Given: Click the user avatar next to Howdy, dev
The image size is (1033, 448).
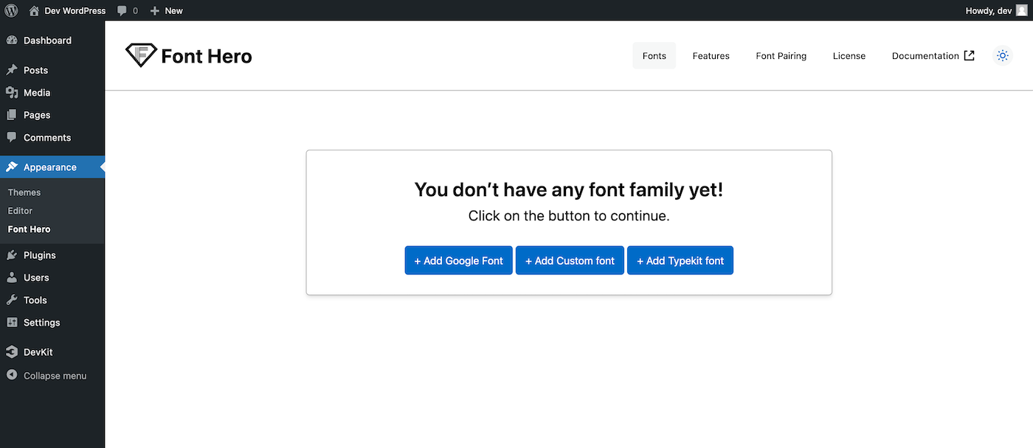Looking at the screenshot, I should coord(1021,10).
